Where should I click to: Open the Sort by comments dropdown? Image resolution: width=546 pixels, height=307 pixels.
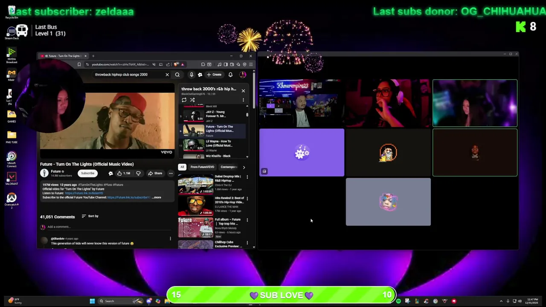pyautogui.click(x=90, y=216)
